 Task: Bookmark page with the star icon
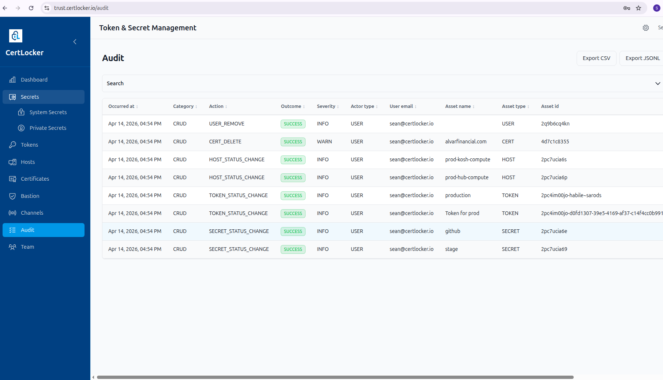coord(638,8)
